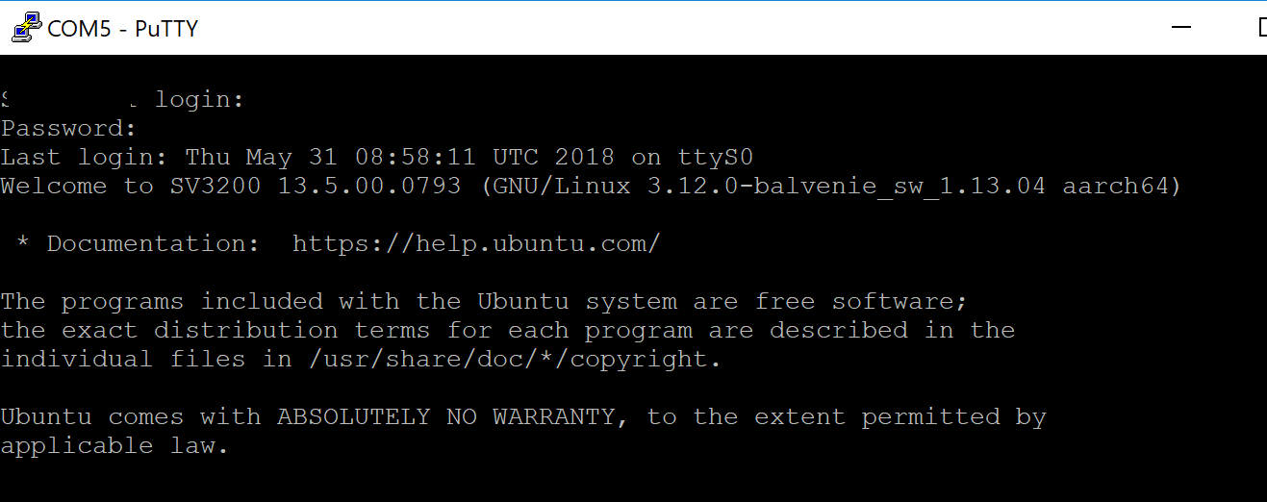The width and height of the screenshot is (1267, 502).
Task: Minimize the PuTTY window
Action: pos(1181,28)
